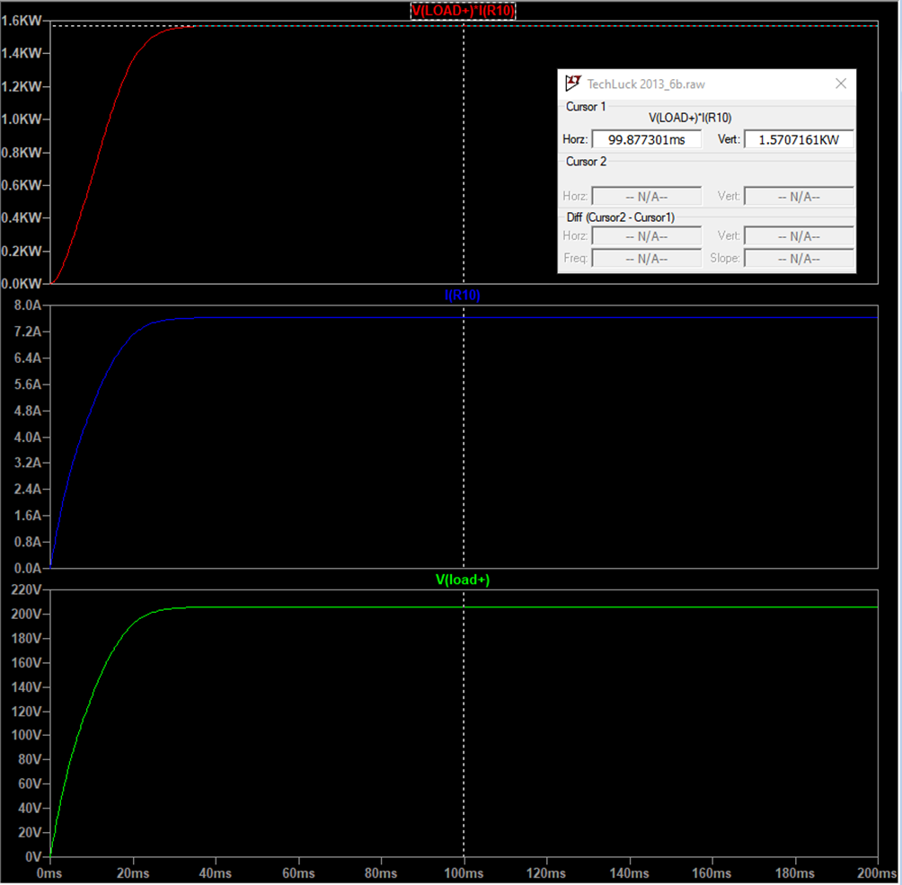
Task: Click the Cursor 2 section heading
Action: (586, 162)
